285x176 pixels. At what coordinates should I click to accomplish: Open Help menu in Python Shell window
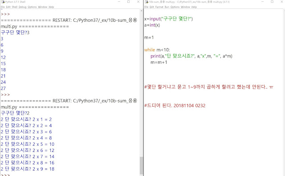click(x=51, y=7)
